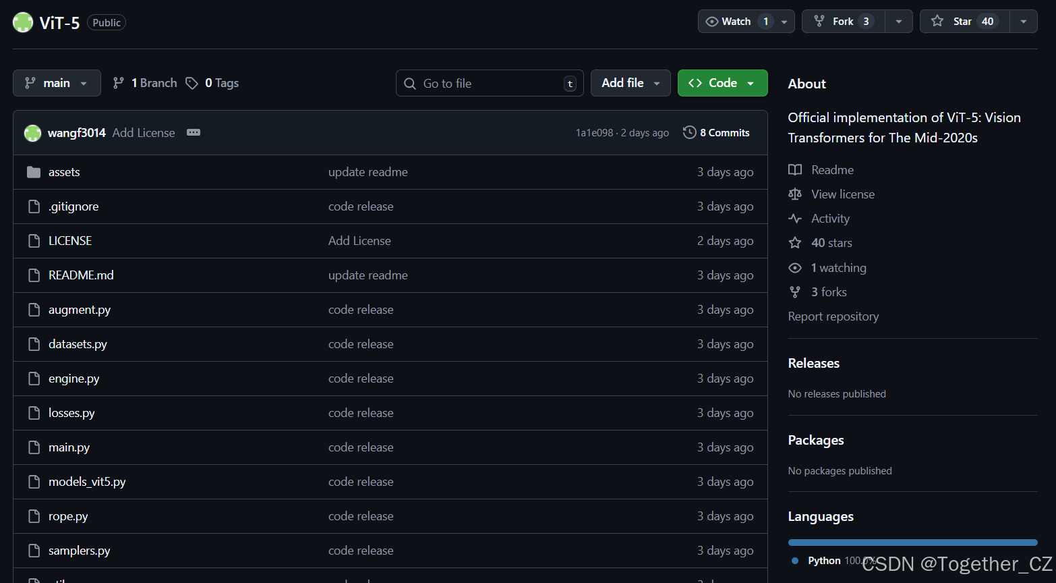The width and height of the screenshot is (1056, 583).
Task: Open models_vit5.py file name
Action: 87,482
